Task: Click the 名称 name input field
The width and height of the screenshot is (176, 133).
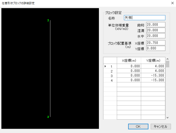Action: click(145, 18)
